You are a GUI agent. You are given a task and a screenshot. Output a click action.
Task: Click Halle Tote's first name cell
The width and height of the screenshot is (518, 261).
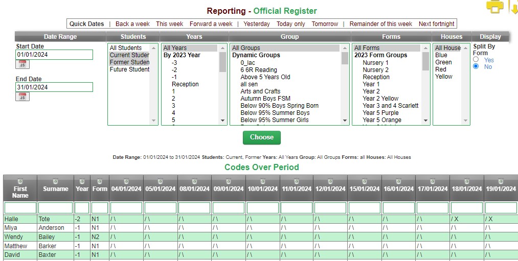coord(20,219)
